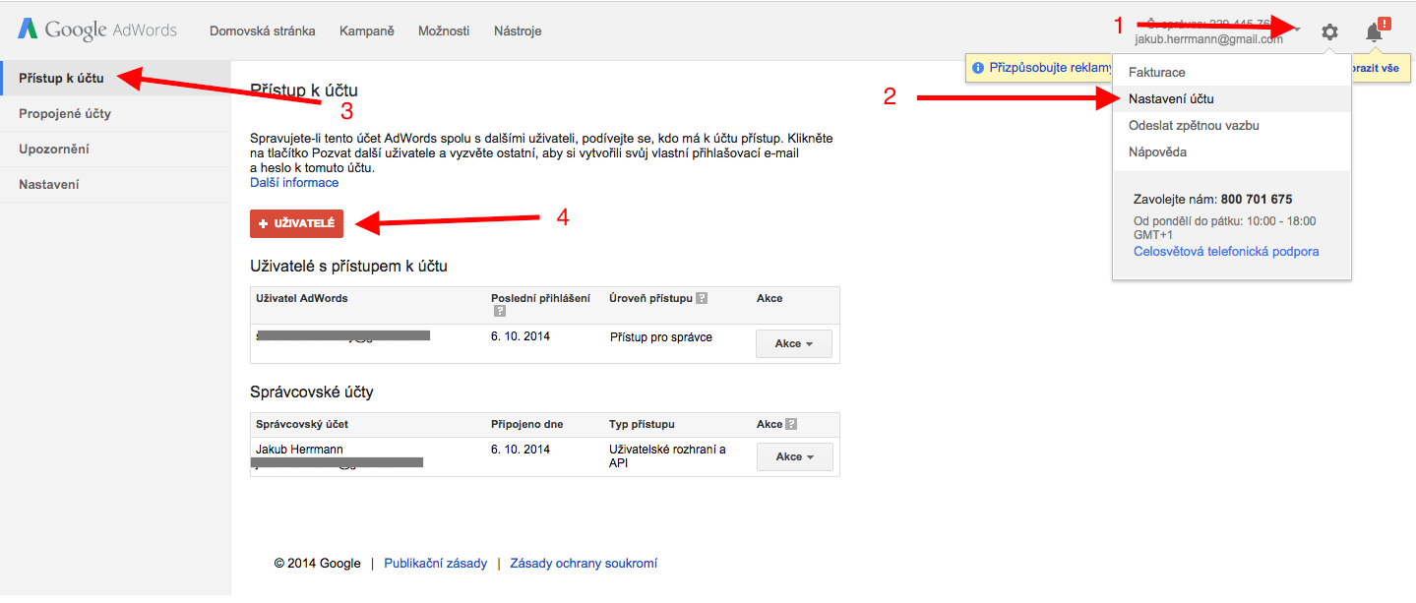Click the Správcovský účet column header
This screenshot has width=1416, height=603.
click(x=302, y=424)
